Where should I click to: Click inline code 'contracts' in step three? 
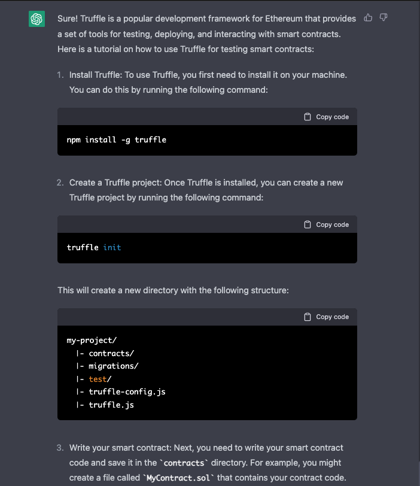pos(184,463)
